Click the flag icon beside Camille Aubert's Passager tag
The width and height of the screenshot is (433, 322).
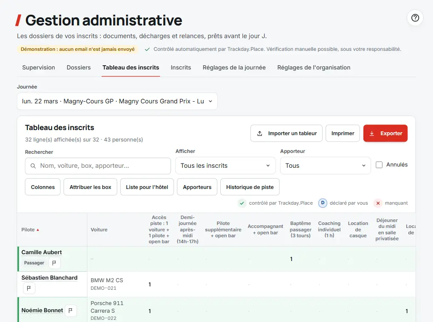point(54,263)
